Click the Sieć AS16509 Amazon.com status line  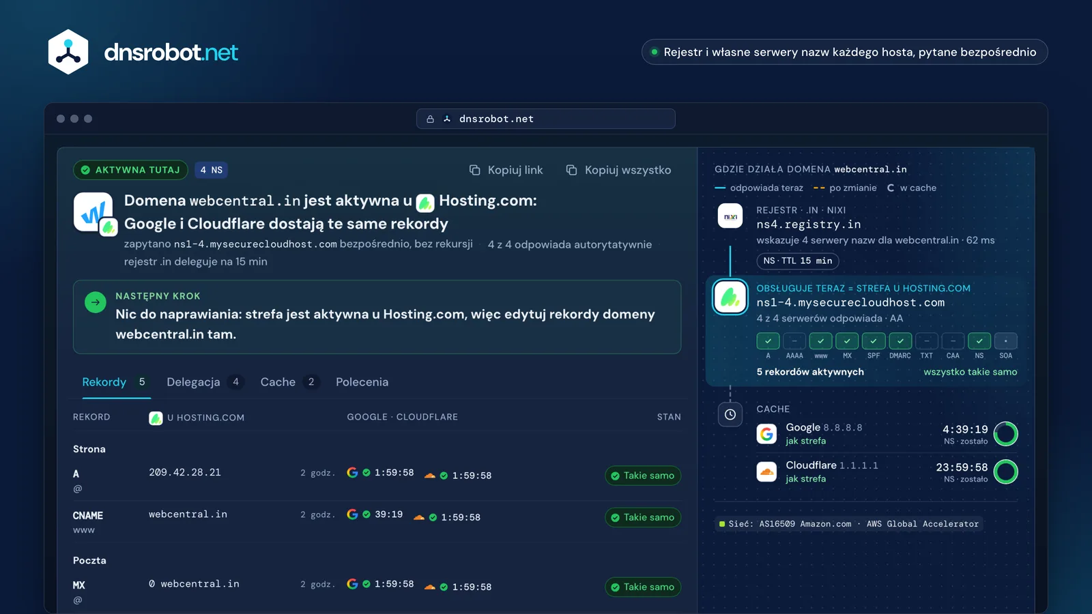(x=848, y=524)
